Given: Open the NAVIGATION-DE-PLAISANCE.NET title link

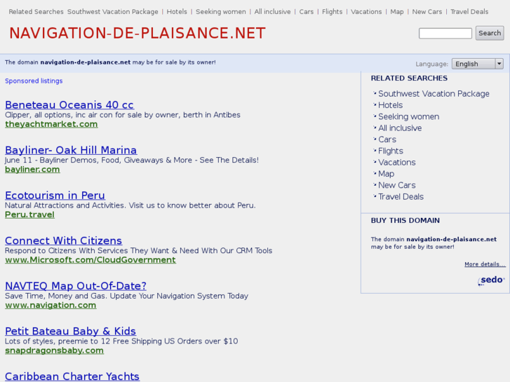Looking at the screenshot, I should (x=137, y=33).
